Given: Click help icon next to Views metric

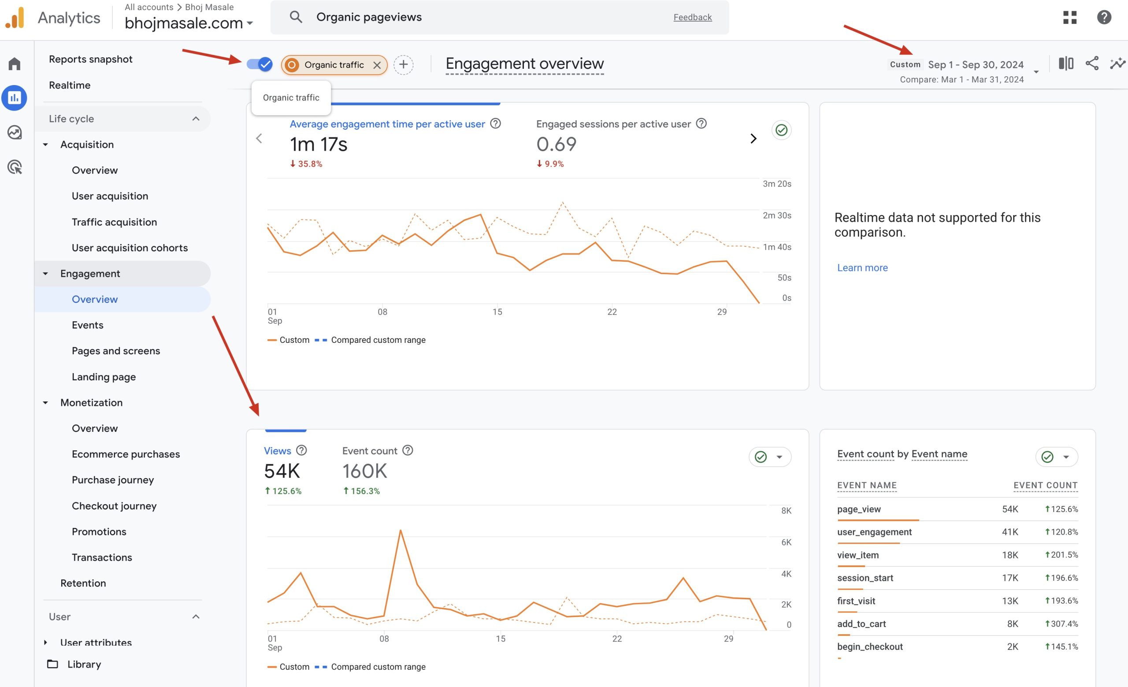Looking at the screenshot, I should point(301,450).
